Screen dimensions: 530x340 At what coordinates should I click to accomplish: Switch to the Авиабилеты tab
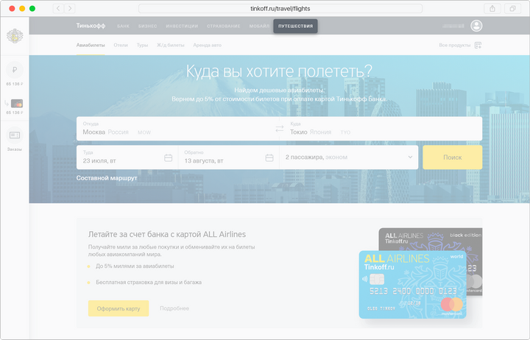point(91,45)
